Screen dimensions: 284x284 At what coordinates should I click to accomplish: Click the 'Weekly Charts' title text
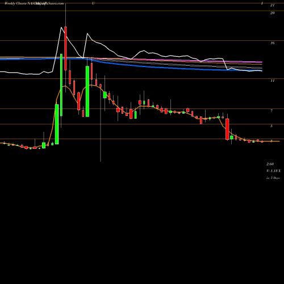point(15,3)
